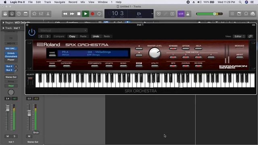Open the View Editor dropdown
Screen dimensions: 258x145
(x=239, y=36)
